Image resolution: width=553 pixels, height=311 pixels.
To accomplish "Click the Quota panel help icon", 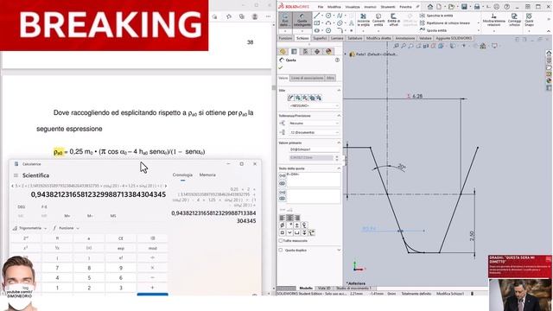I will pyautogui.click(x=337, y=60).
